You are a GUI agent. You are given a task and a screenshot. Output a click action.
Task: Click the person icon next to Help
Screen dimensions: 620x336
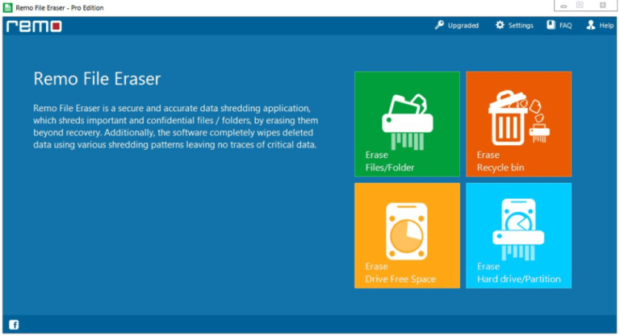591,25
